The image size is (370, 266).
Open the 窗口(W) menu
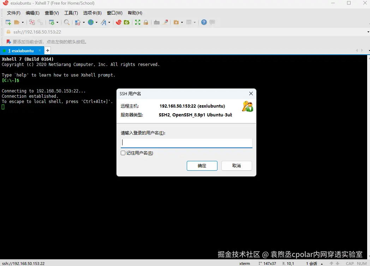click(115, 13)
